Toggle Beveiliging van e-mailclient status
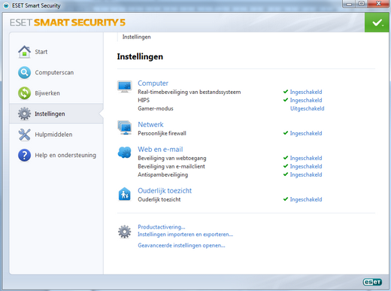391x291 pixels. pyautogui.click(x=306, y=166)
